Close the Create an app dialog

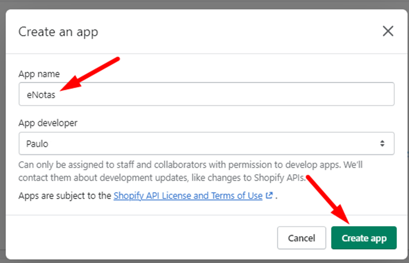[x=388, y=31]
